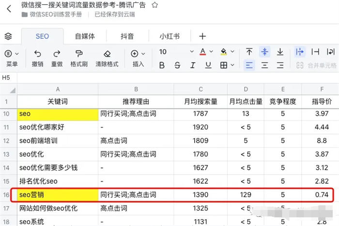Image resolution: width=339 pixels, height=226 pixels.
Task: Toggle bold formatting
Action: click(x=162, y=65)
